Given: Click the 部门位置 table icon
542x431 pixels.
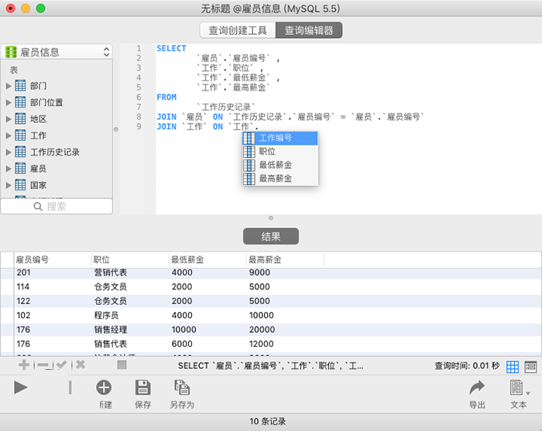Looking at the screenshot, I should [x=20, y=102].
